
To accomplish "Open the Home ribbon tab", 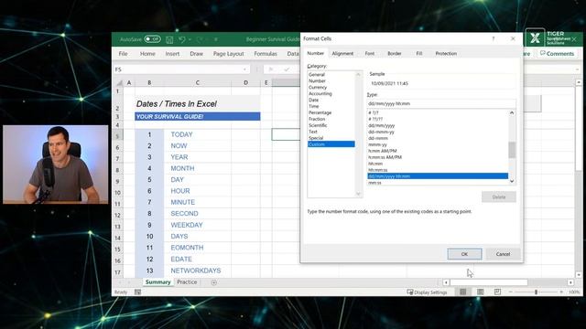I will 147,54.
